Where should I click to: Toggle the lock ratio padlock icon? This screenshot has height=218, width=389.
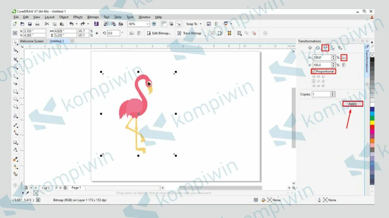click(97, 33)
